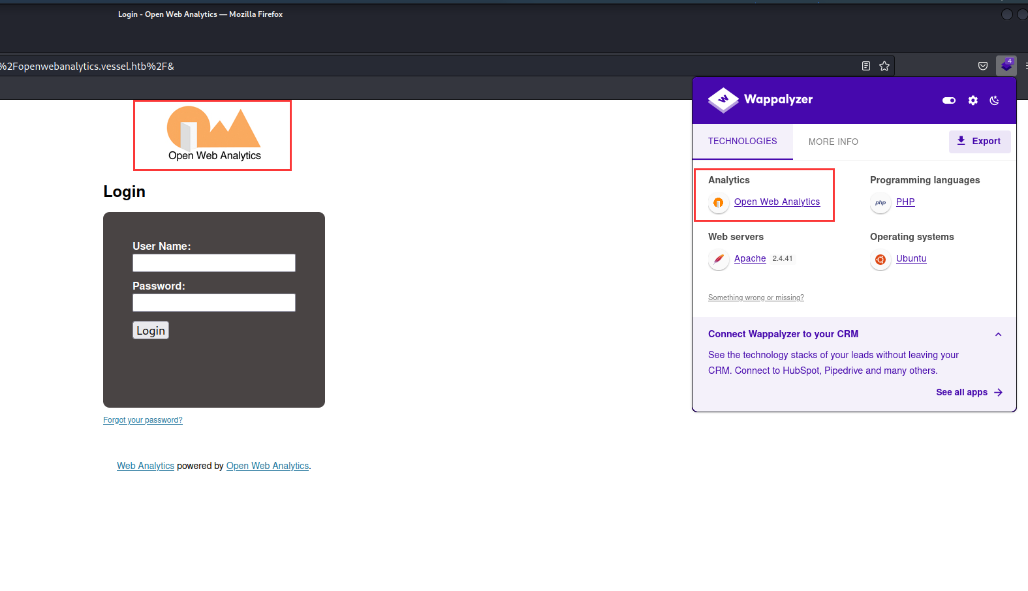1028x591 pixels.
Task: Click the Open Web Analytics orange icon in Wappalyzer
Action: (719, 203)
